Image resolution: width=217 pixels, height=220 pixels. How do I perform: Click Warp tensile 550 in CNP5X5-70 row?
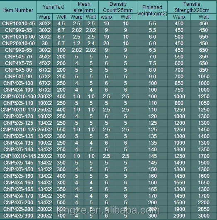(179, 57)
